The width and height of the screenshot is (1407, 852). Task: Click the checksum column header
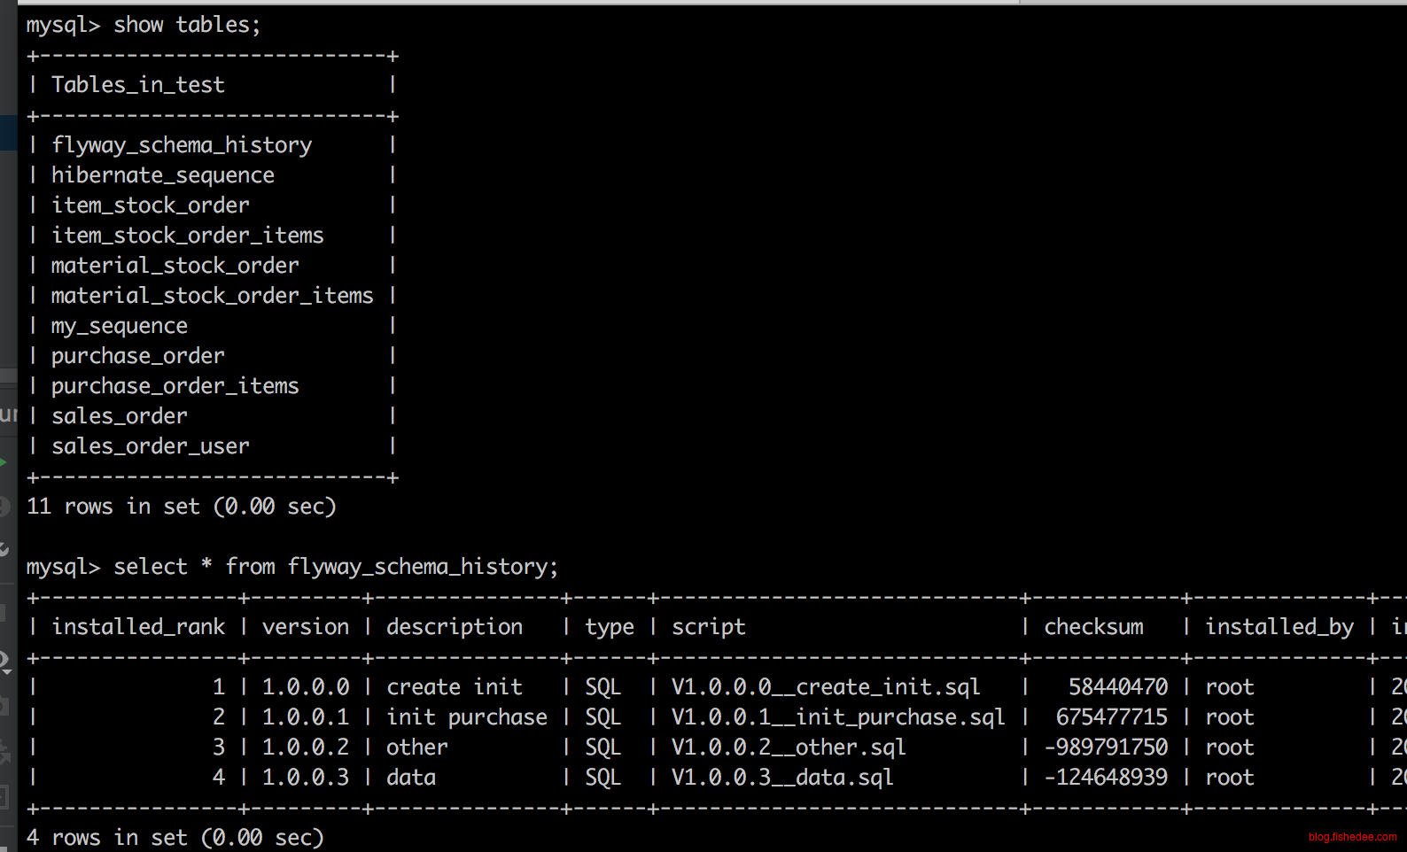coord(1092,627)
